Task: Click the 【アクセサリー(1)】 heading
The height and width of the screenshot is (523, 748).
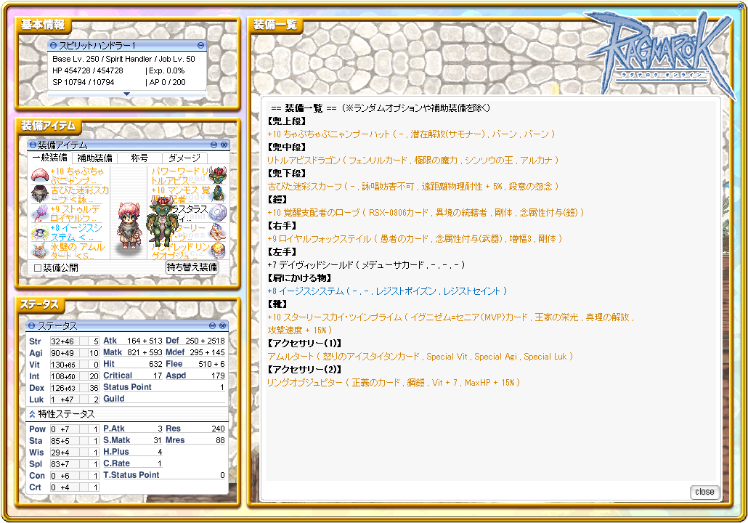Action: pyautogui.click(x=304, y=344)
